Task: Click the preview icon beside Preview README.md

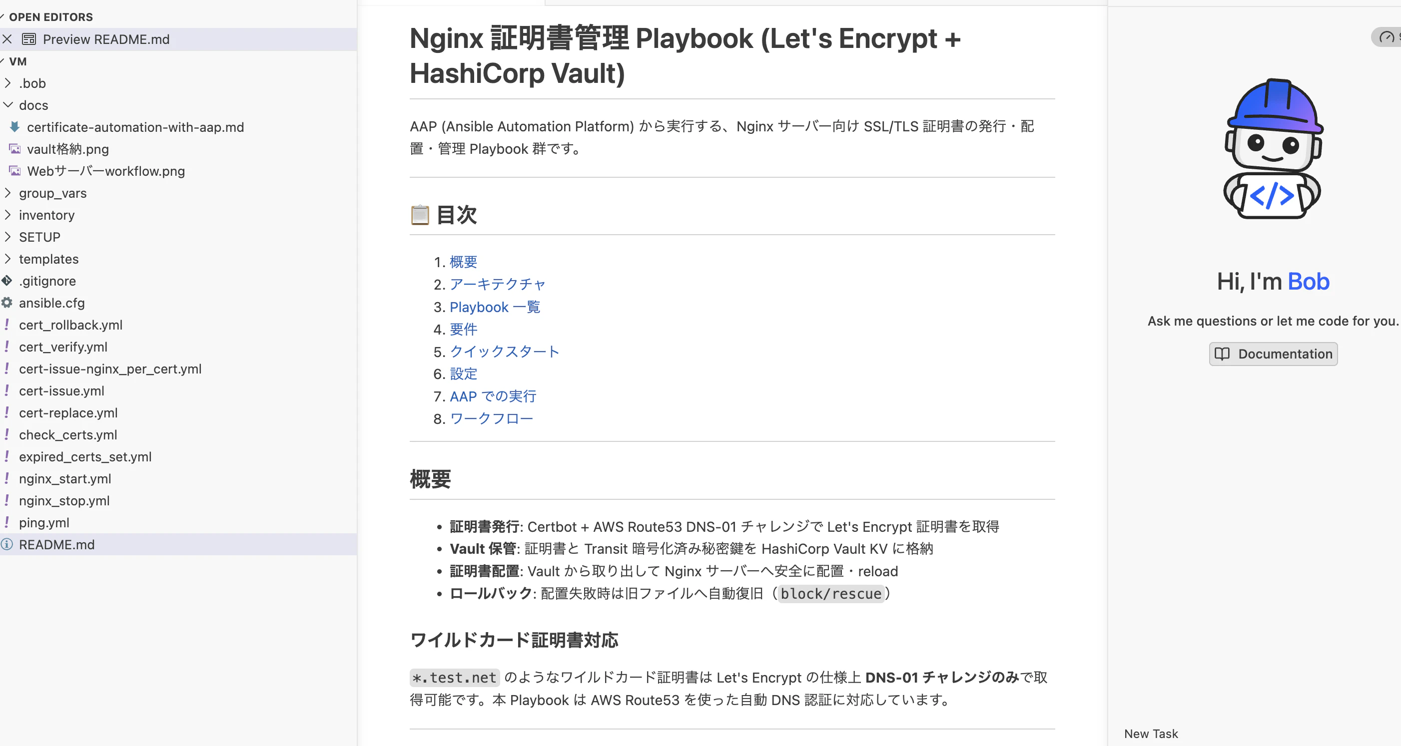Action: [x=29, y=39]
